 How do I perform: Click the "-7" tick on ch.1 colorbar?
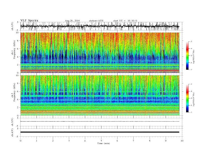click(x=191, y=70)
